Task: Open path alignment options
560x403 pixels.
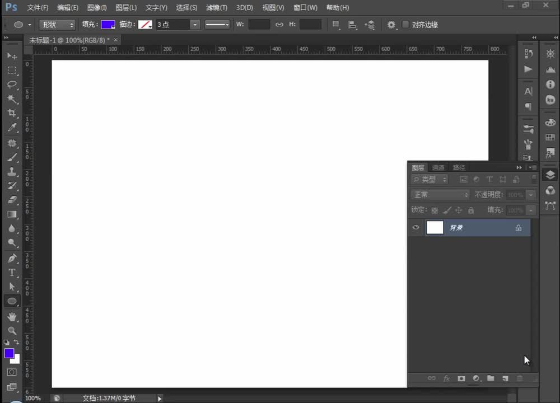Action: point(352,25)
